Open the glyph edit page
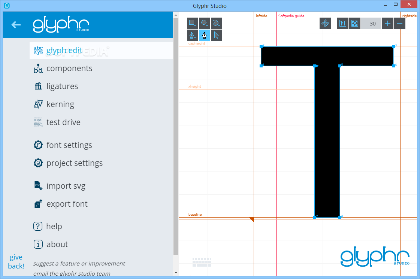The image size is (420, 279). click(x=101, y=50)
